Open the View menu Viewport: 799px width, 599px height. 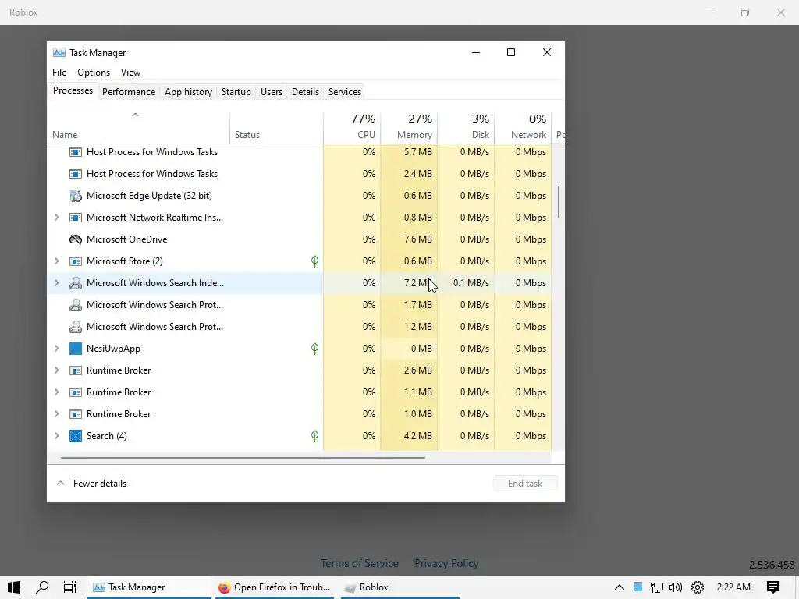130,73
